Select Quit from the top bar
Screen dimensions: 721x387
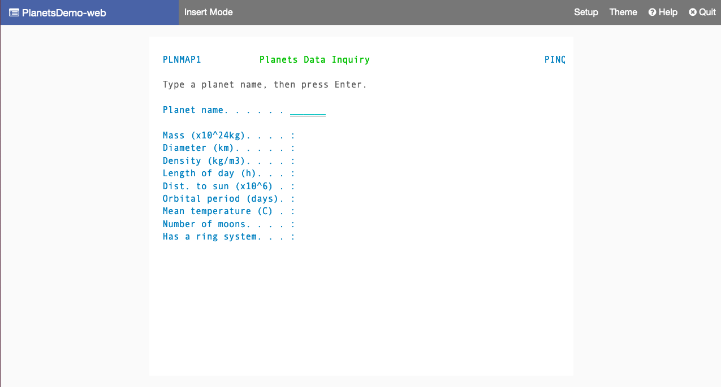click(x=706, y=12)
